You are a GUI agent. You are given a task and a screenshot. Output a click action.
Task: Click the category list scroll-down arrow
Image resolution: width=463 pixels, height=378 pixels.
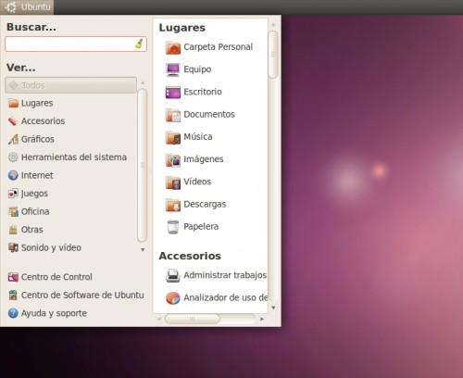143,249
